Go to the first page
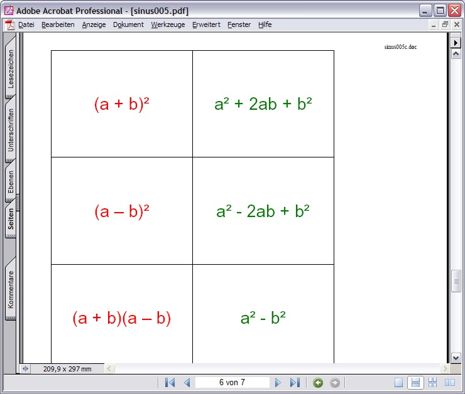465x394 pixels. coord(170,383)
